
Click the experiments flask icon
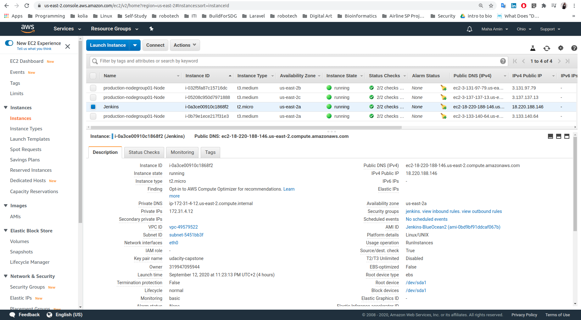pos(533,48)
